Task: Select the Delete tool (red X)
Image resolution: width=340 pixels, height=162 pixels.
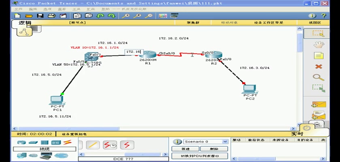Action: tap(319, 66)
